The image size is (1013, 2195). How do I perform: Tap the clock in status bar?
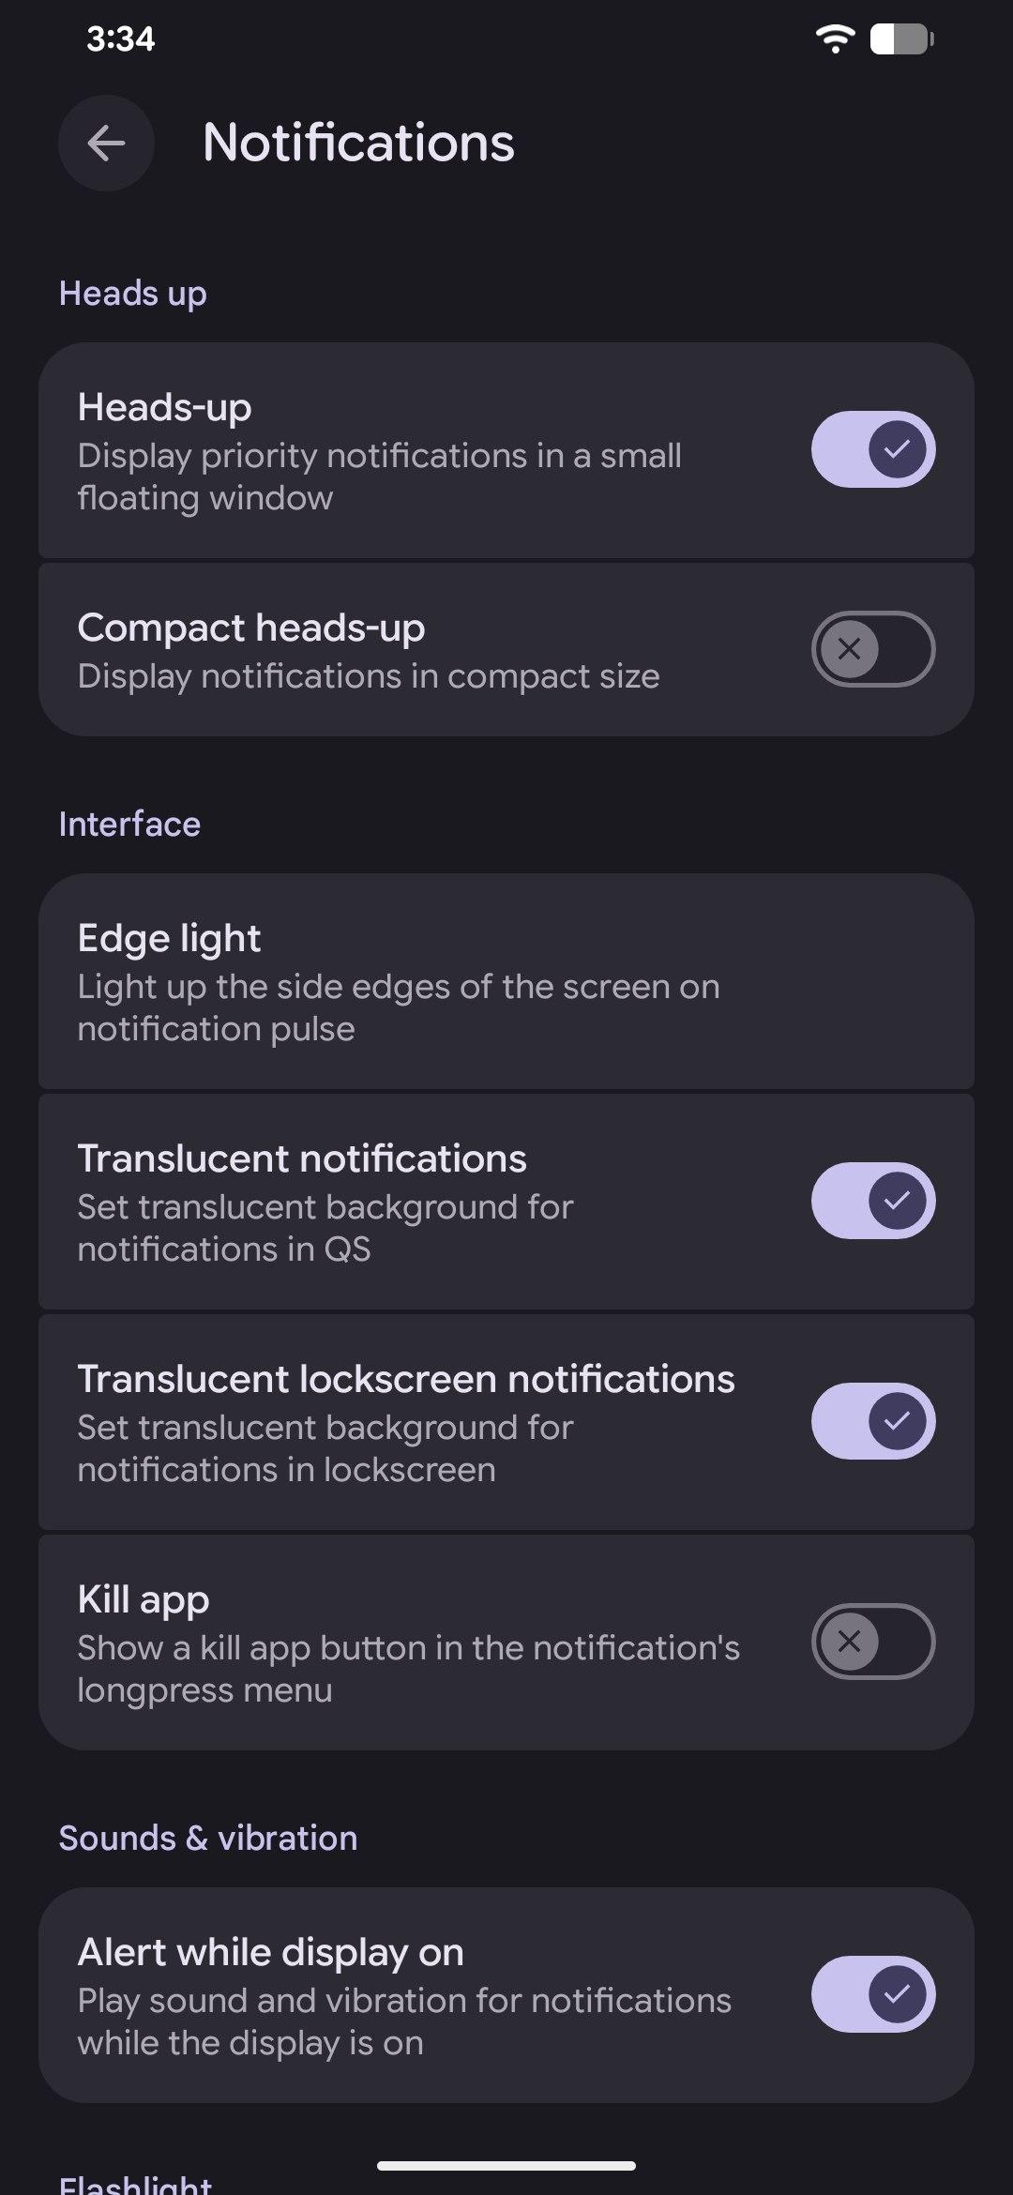(120, 39)
